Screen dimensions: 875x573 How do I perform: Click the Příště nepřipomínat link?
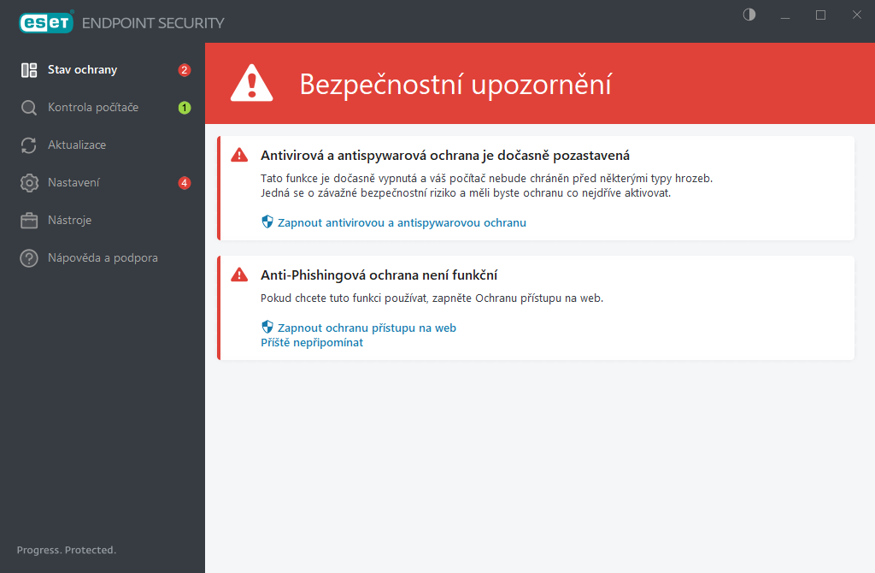(312, 342)
